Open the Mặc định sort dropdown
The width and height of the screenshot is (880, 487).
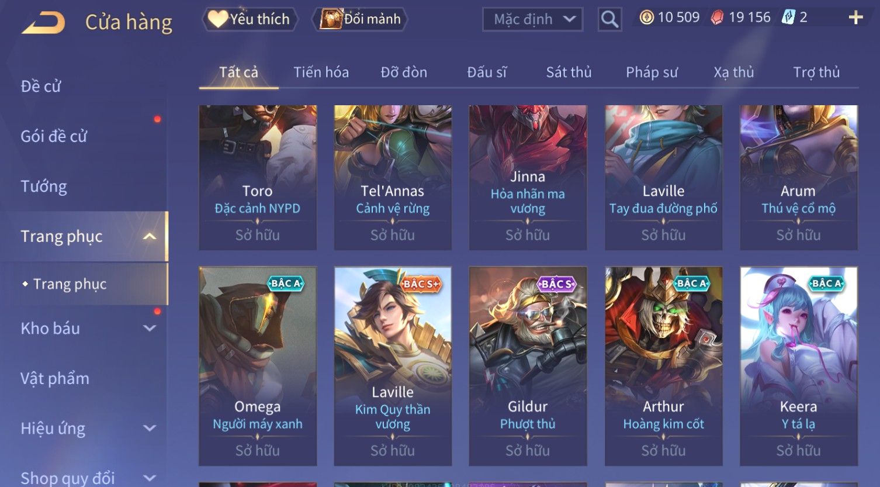(533, 19)
